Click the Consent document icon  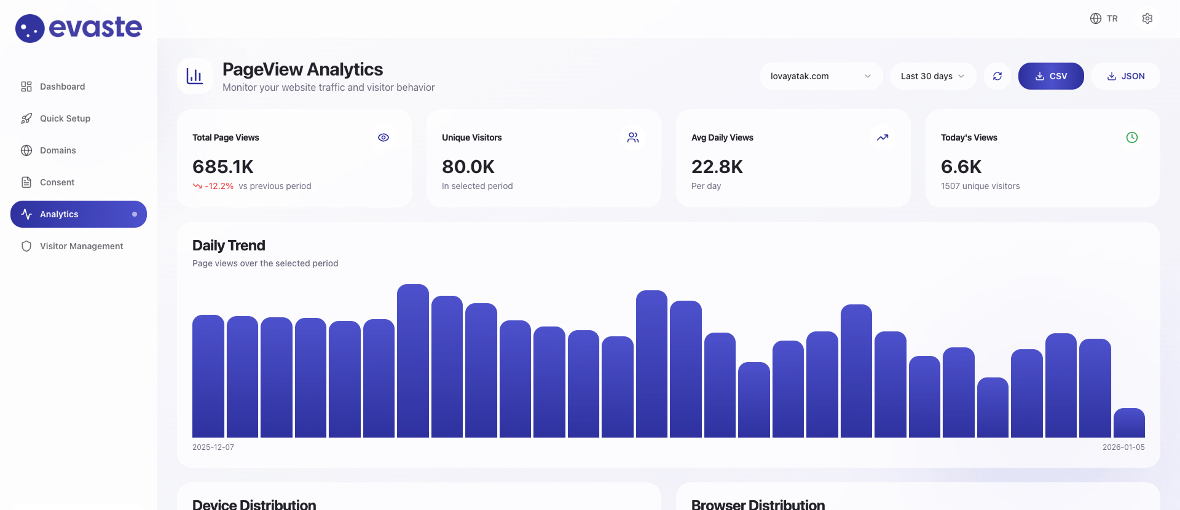(26, 182)
